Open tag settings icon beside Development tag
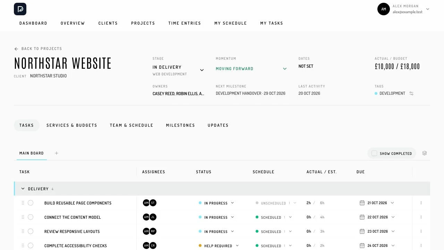Viewport: 444px width, 250px height. (x=411, y=93)
